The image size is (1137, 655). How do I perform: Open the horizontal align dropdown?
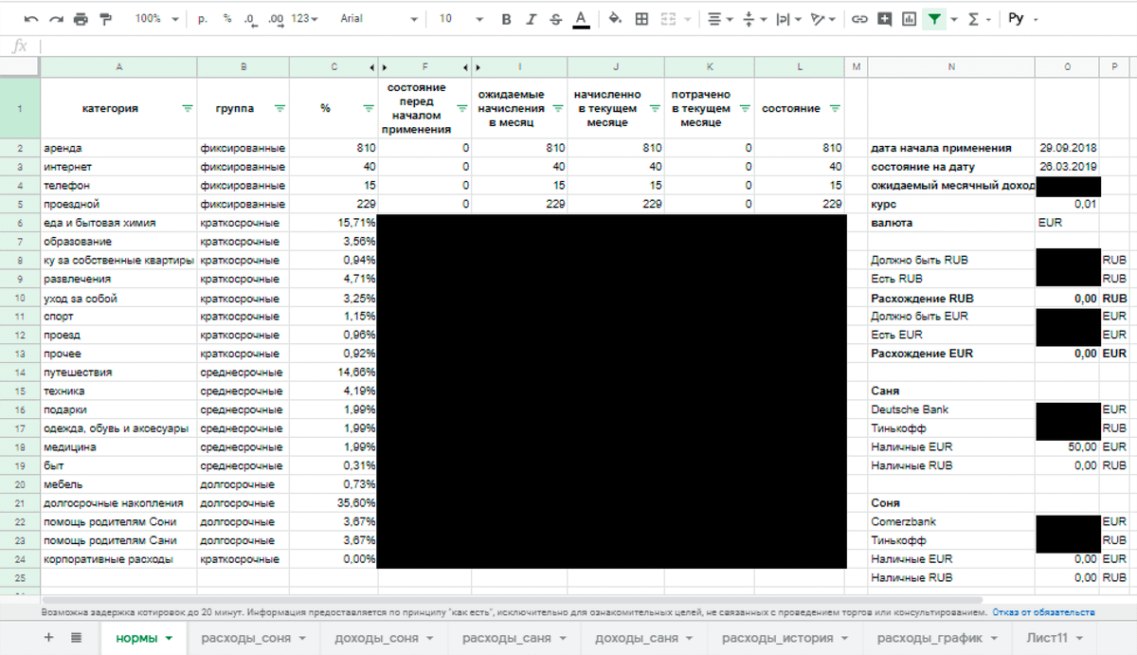click(x=720, y=19)
